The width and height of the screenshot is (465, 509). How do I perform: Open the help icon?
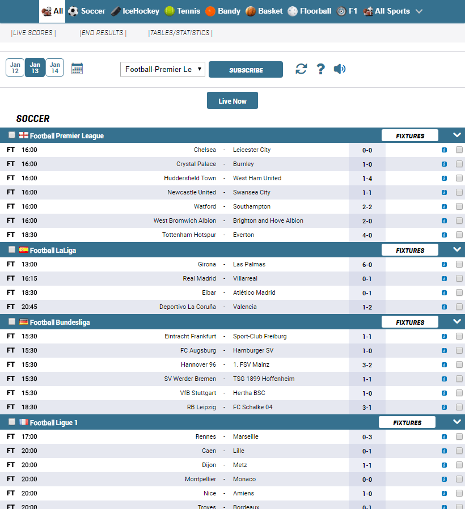tap(320, 69)
